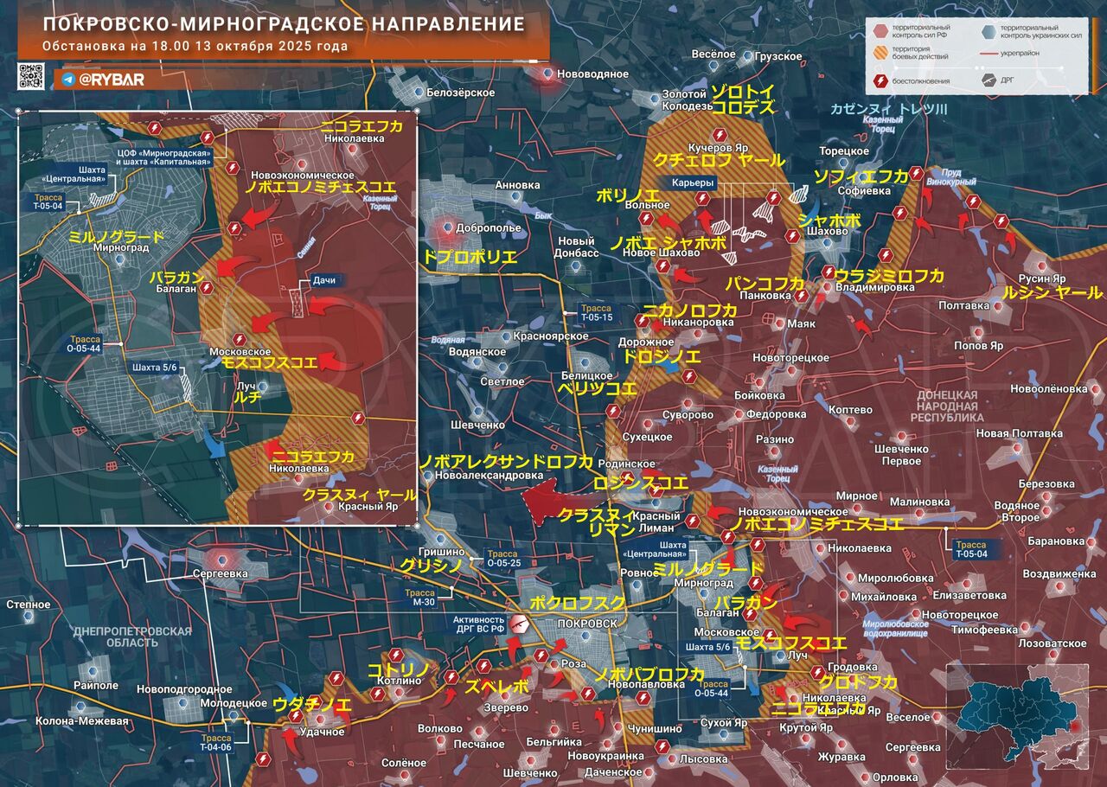Click the date line 13 октября 2025 года
Image resolution: width=1107 pixels, height=787 pixels.
click(x=195, y=46)
